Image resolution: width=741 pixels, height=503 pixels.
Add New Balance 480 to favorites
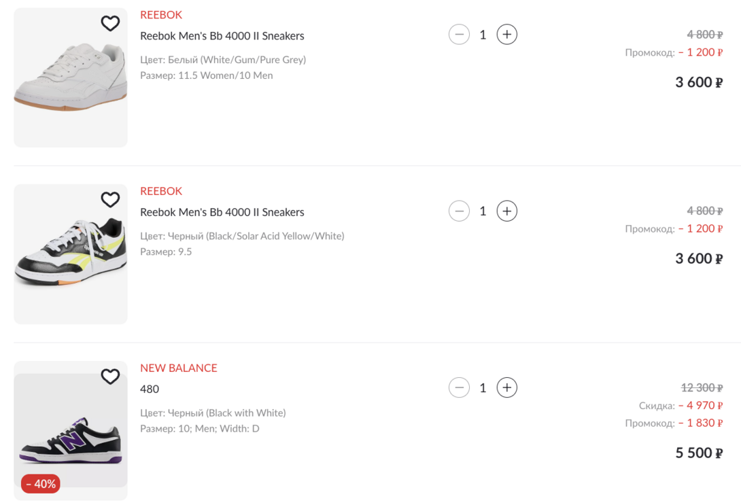tap(110, 377)
